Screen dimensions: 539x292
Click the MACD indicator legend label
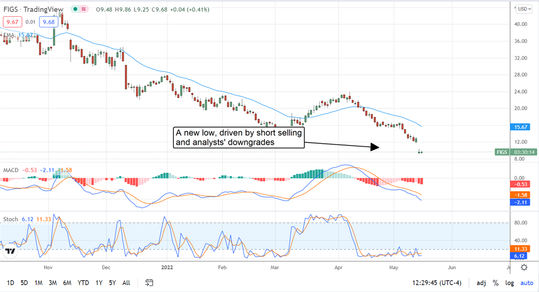coord(11,170)
